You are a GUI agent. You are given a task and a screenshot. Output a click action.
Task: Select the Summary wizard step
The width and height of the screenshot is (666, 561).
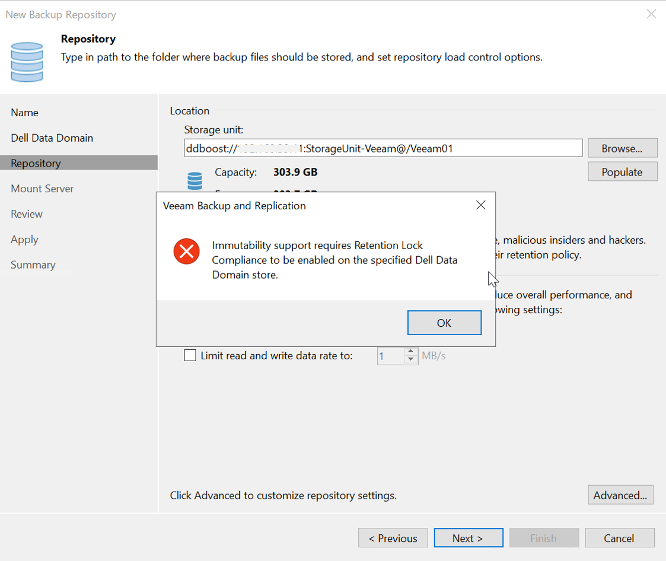(x=33, y=265)
